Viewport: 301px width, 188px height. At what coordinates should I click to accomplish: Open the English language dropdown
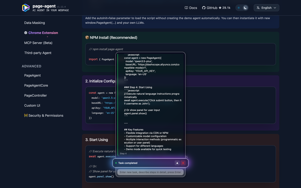pos(266,8)
